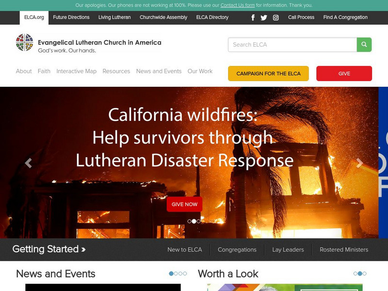388x291 pixels.
Task: Select second hero carousel dot
Action: coord(194,221)
